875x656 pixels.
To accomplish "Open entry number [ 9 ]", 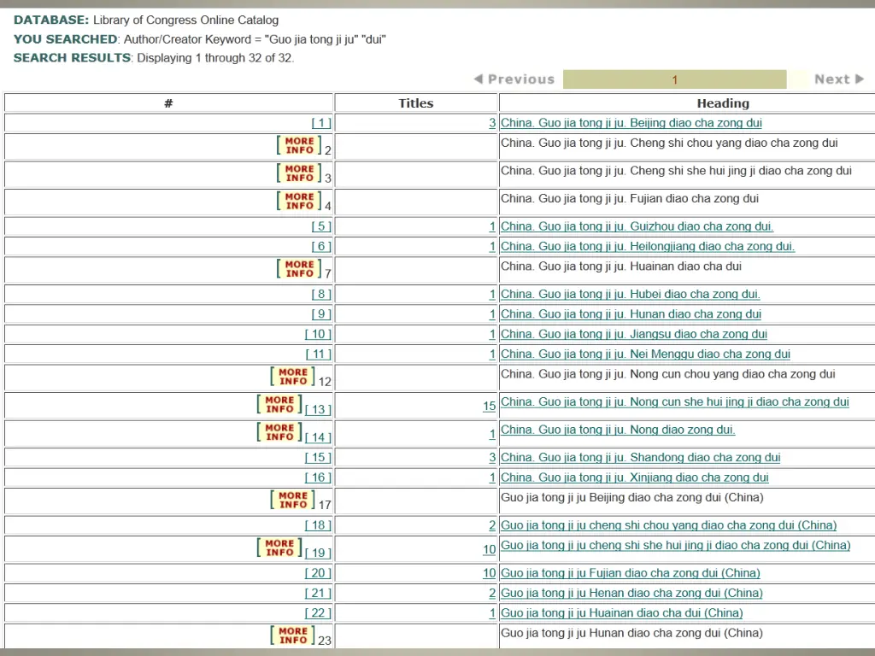I will (321, 314).
